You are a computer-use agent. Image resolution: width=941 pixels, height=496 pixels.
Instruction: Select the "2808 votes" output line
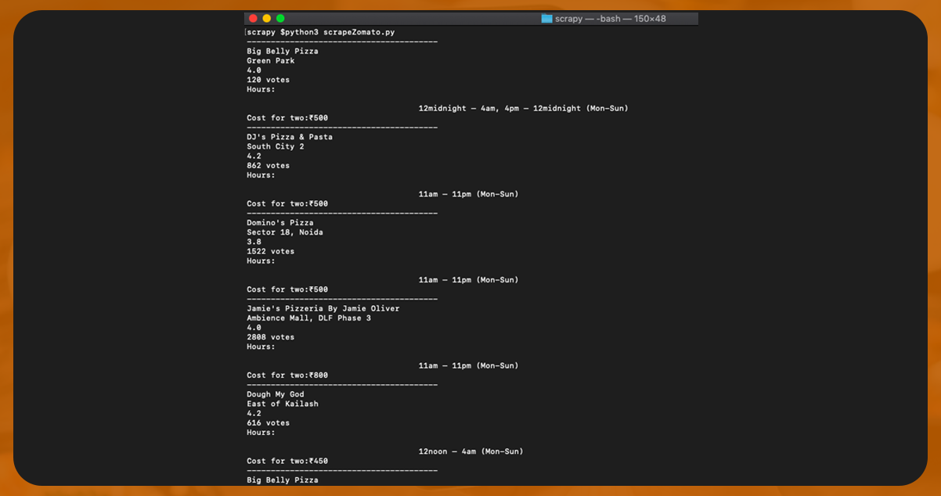270,337
